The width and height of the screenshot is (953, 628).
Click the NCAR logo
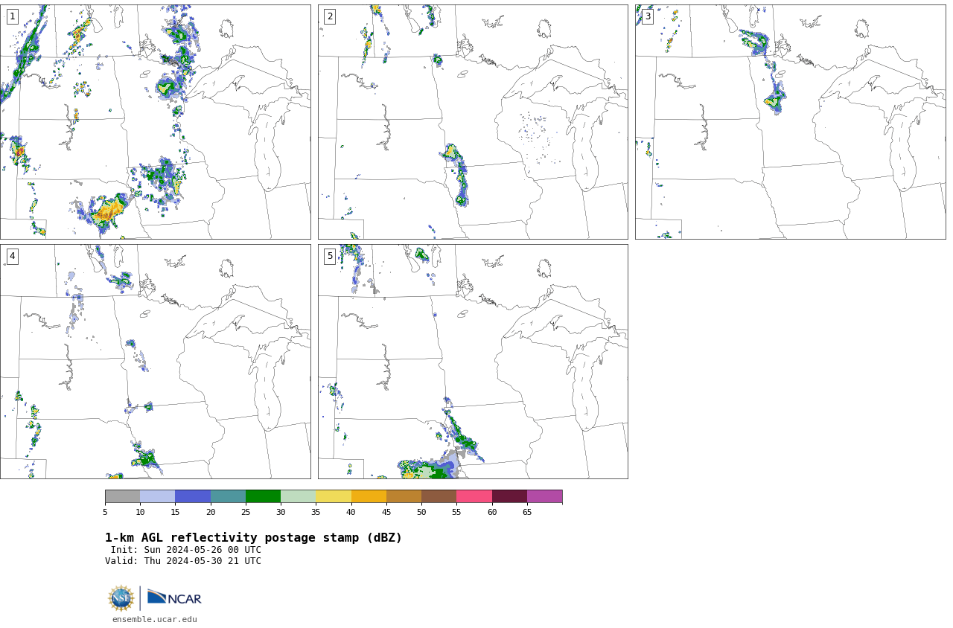click(x=174, y=597)
